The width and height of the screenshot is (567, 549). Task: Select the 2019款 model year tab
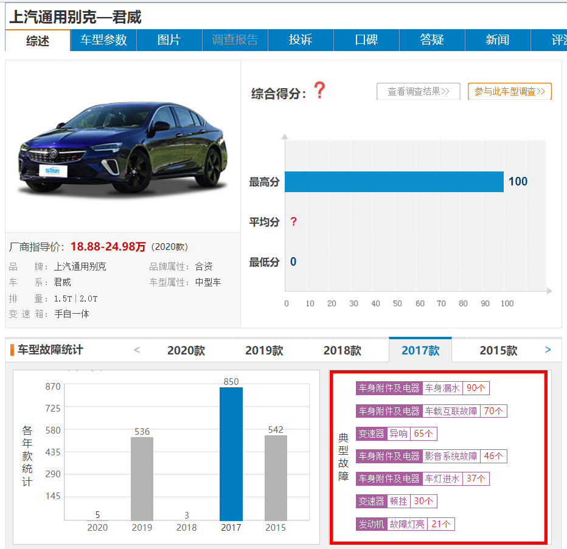[264, 350]
